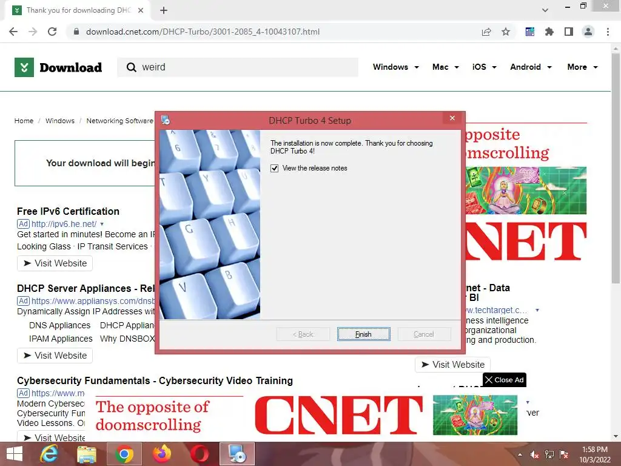The image size is (621, 466).
Task: Click Visit Website under IPv6 Certification
Action: click(x=55, y=263)
